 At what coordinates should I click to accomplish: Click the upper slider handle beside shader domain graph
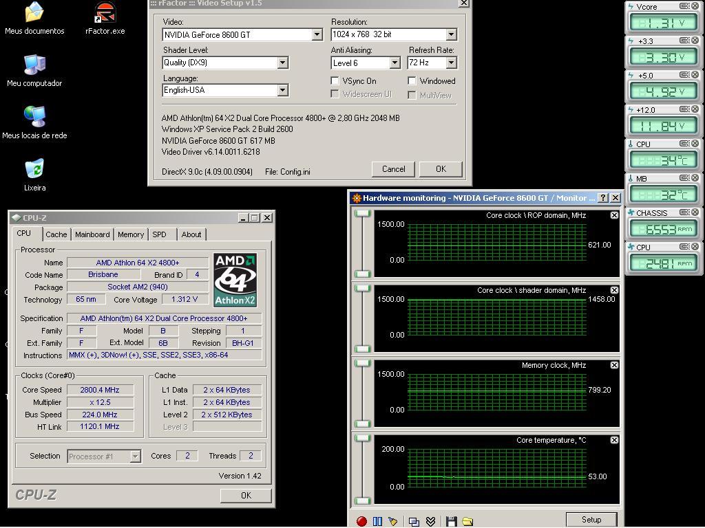tap(362, 289)
